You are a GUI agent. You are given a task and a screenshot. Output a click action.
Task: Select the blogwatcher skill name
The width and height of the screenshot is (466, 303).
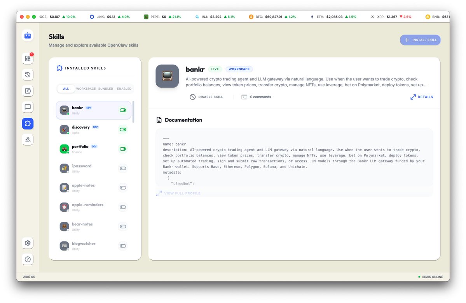pyautogui.click(x=84, y=244)
